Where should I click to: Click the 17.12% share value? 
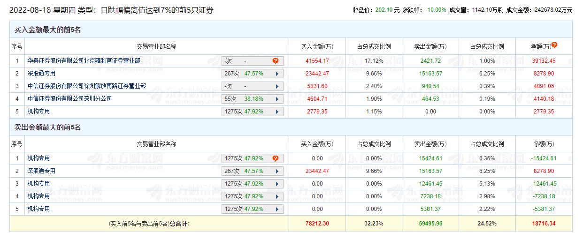[x=374, y=61]
